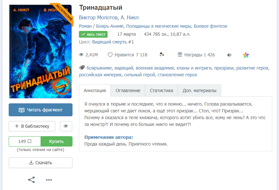Open the Статистика tab

pos(161,90)
